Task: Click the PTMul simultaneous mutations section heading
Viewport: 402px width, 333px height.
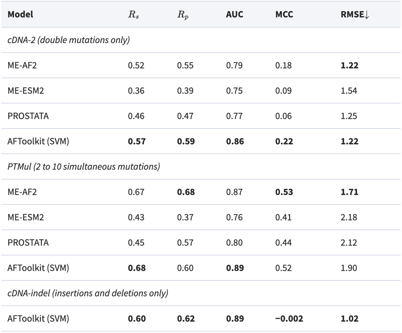Action: pos(84,166)
